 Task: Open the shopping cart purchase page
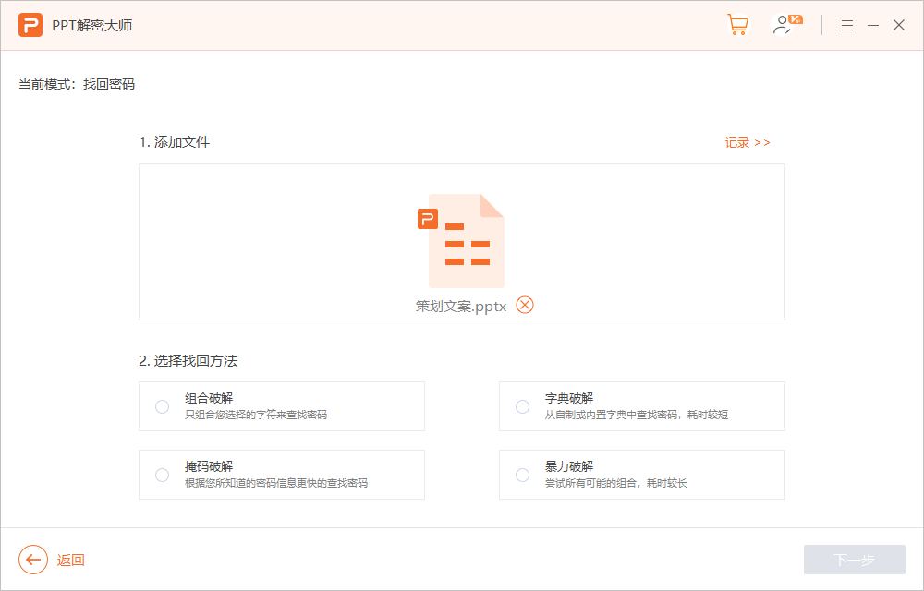(737, 25)
